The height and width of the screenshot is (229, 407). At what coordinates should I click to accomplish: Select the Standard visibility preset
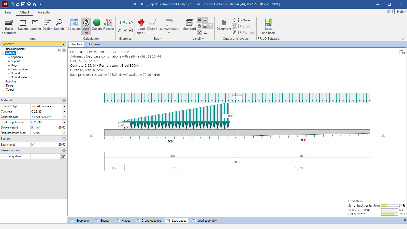(x=190, y=25)
